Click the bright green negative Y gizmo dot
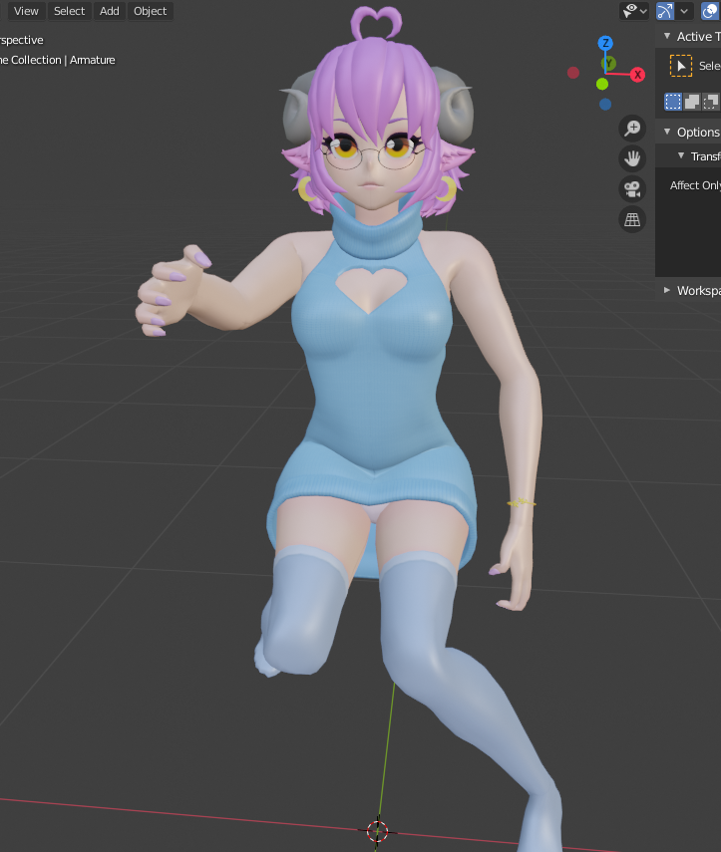 [602, 84]
